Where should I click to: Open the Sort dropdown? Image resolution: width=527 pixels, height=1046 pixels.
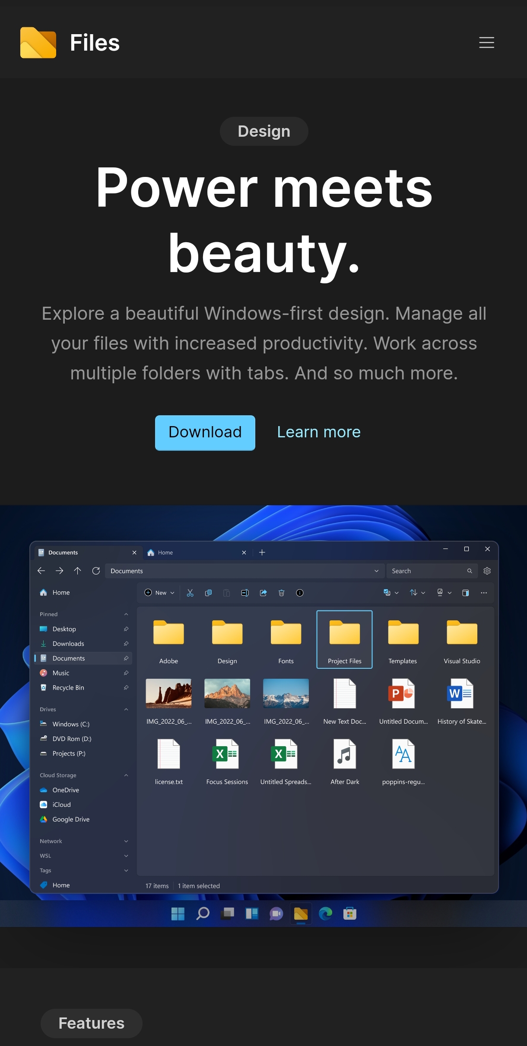[417, 593]
